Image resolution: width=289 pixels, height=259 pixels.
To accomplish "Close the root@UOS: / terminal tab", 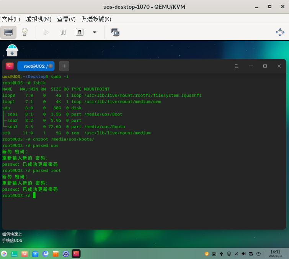I will point(51,66).
